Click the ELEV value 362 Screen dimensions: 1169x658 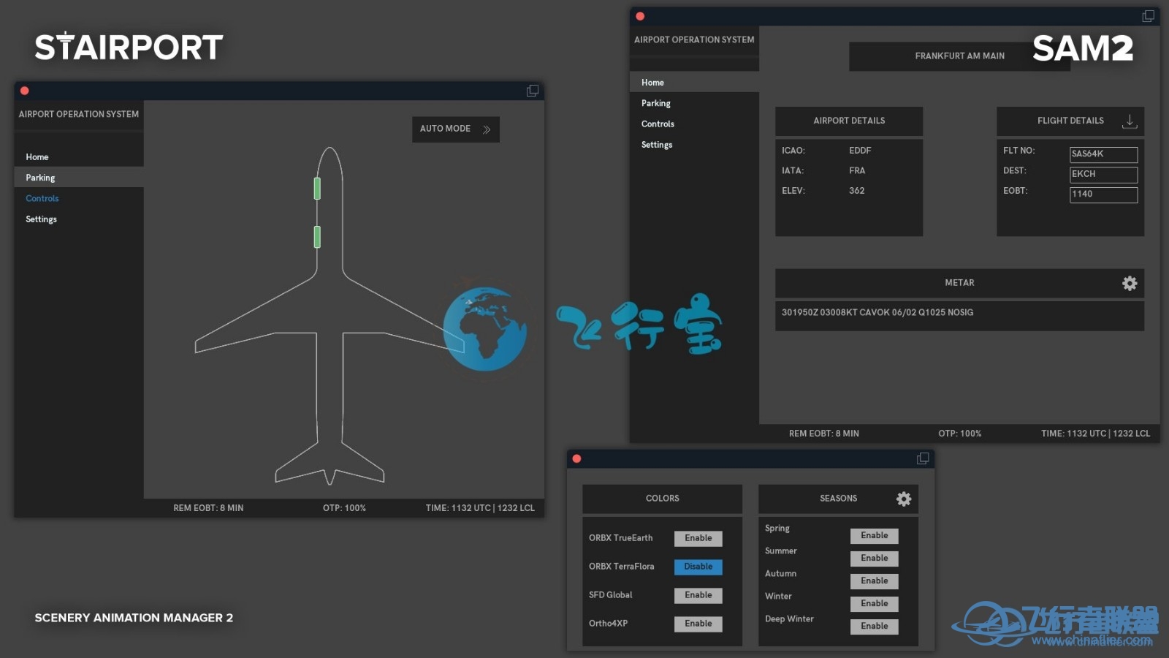tap(856, 191)
